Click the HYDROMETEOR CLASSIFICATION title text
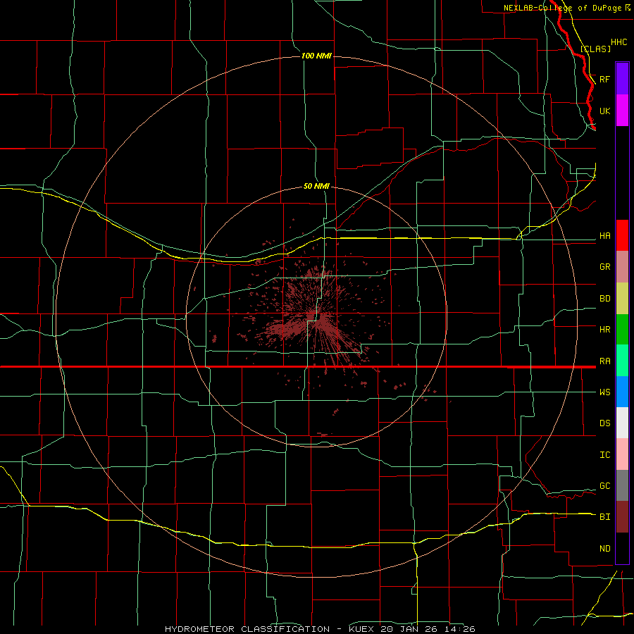The width and height of the screenshot is (634, 634). [247, 629]
